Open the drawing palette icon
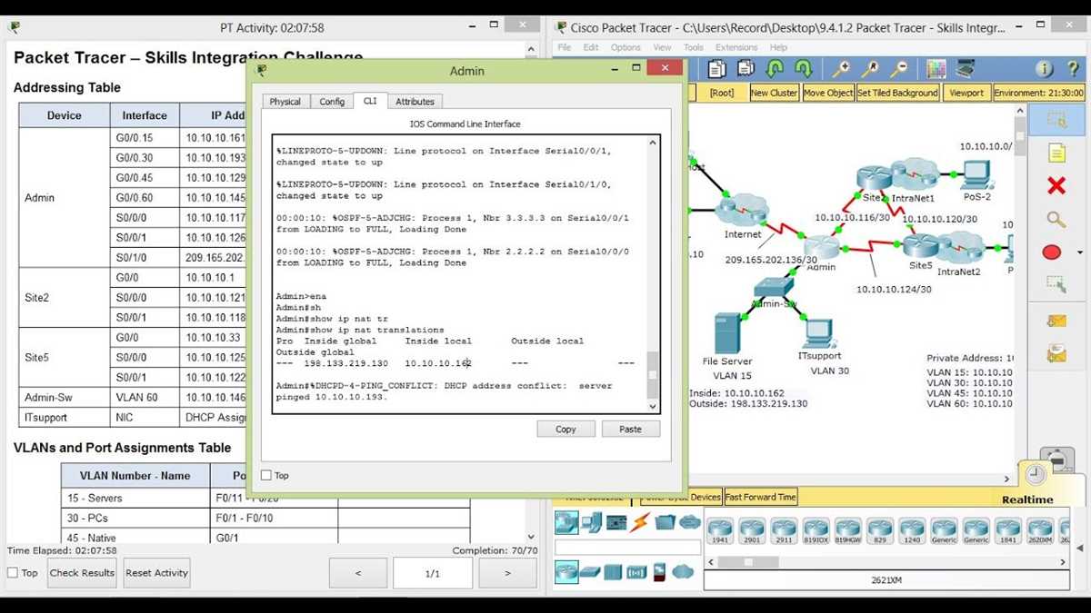This screenshot has width=1091, height=613. (x=936, y=69)
